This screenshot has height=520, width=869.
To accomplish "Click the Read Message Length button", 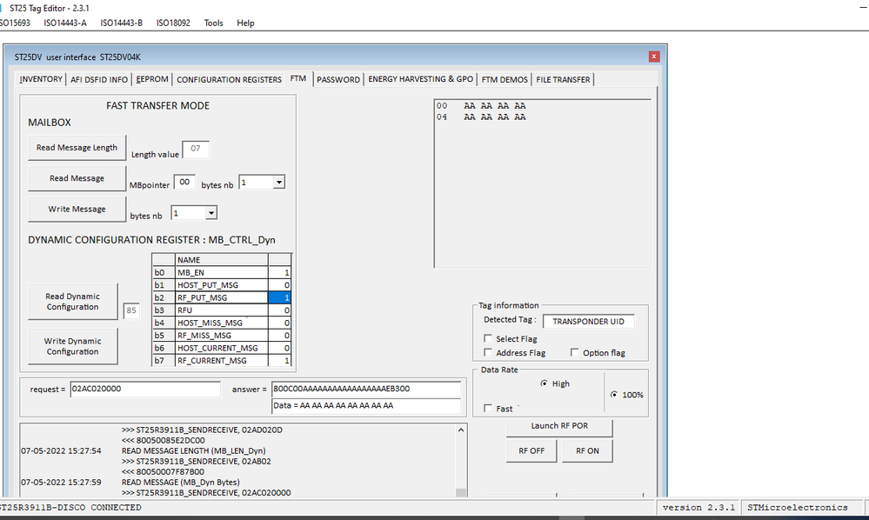I will (x=77, y=147).
